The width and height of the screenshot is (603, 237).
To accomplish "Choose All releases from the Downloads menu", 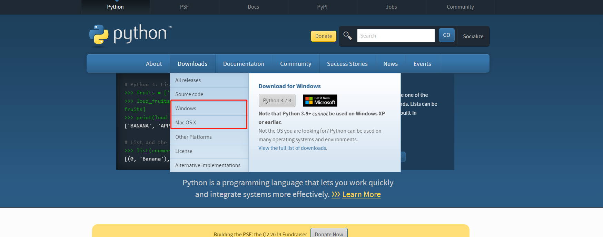I will click(x=209, y=80).
